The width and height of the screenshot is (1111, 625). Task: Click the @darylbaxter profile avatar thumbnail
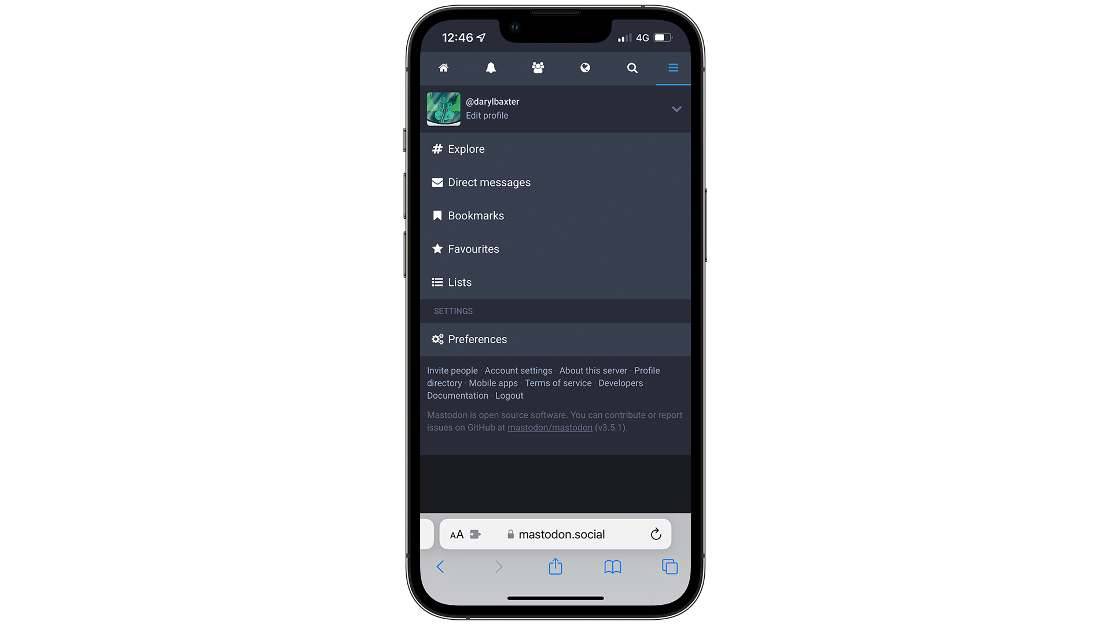pos(444,108)
